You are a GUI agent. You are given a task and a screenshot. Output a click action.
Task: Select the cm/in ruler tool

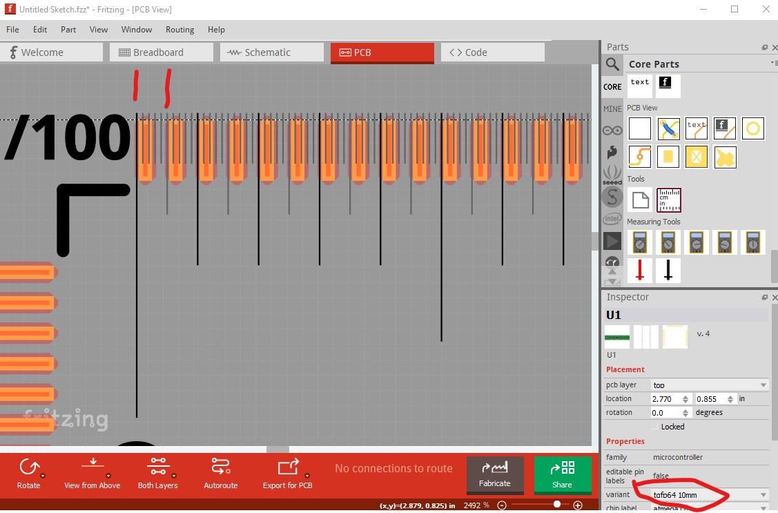point(668,200)
